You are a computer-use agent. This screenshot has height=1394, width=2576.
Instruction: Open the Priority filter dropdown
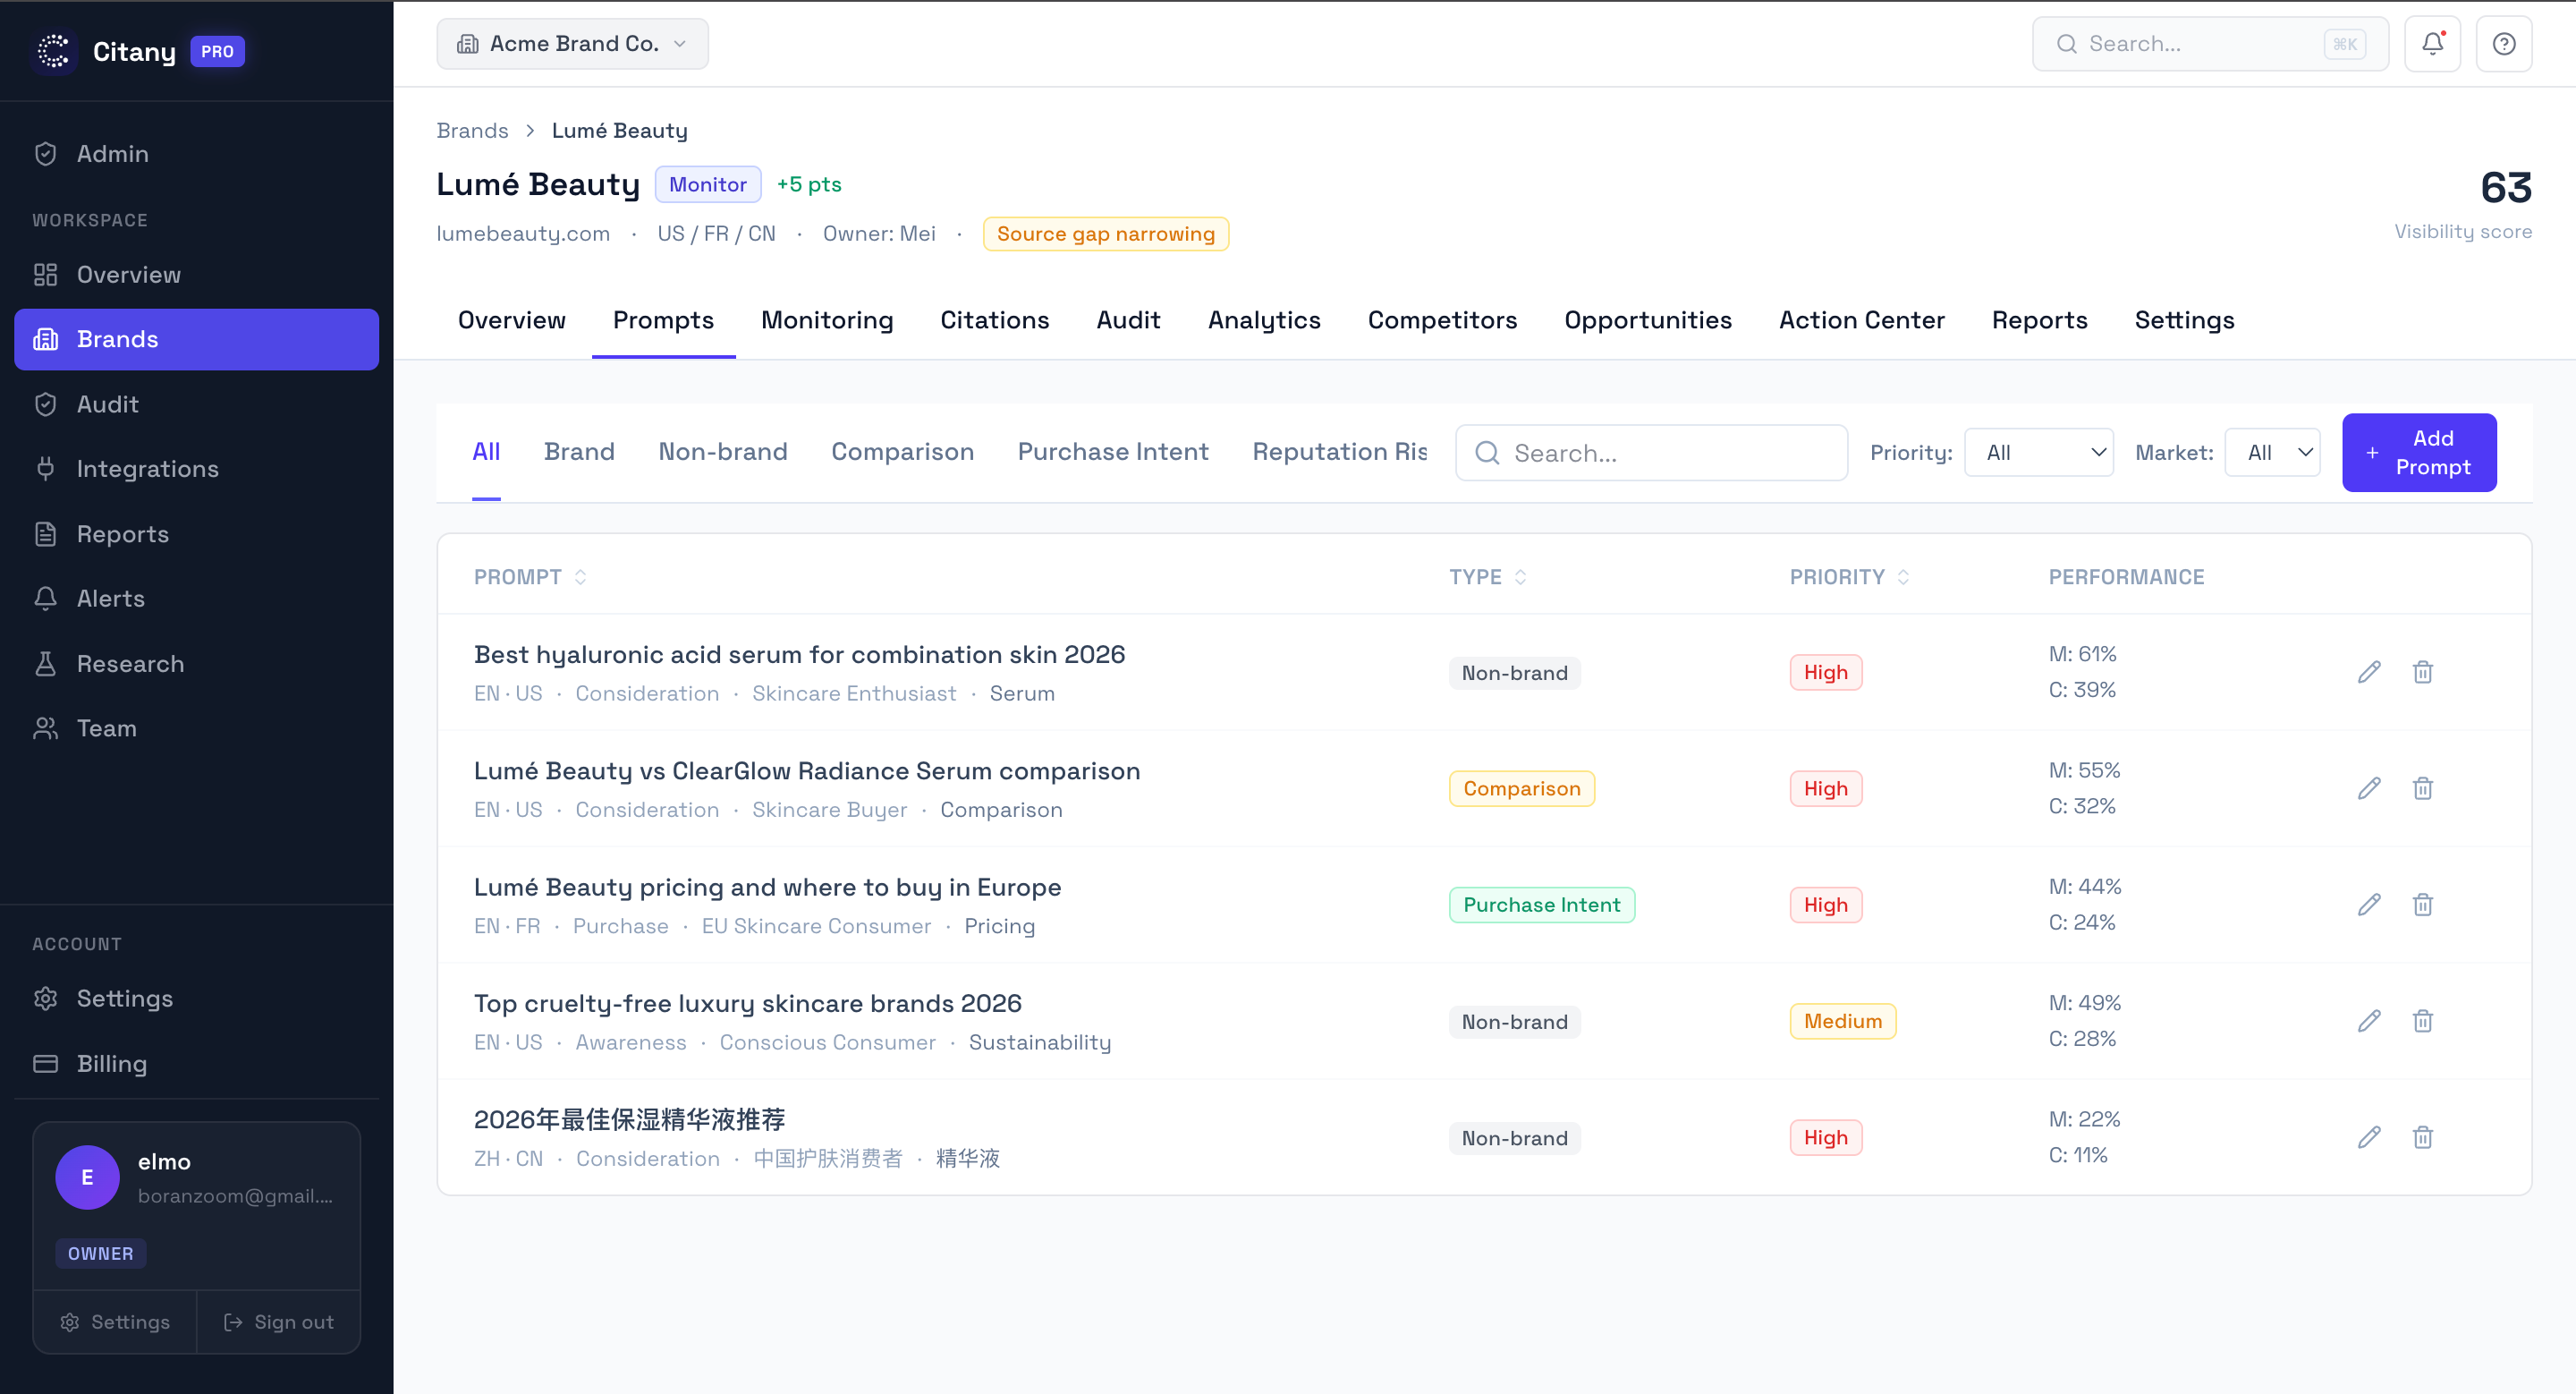[x=2038, y=453]
